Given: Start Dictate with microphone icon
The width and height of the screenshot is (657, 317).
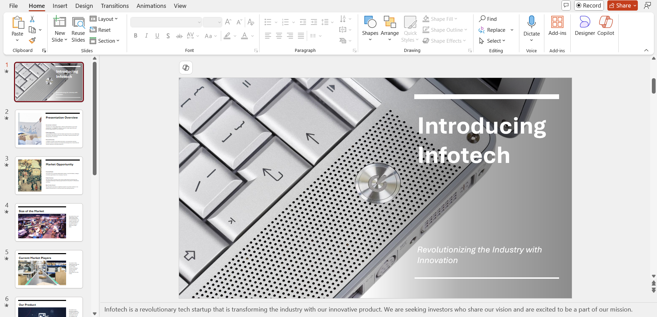Looking at the screenshot, I should point(531,23).
